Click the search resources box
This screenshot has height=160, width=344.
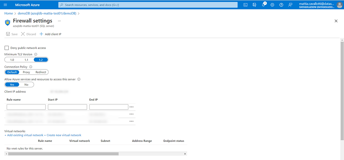click(148, 5)
